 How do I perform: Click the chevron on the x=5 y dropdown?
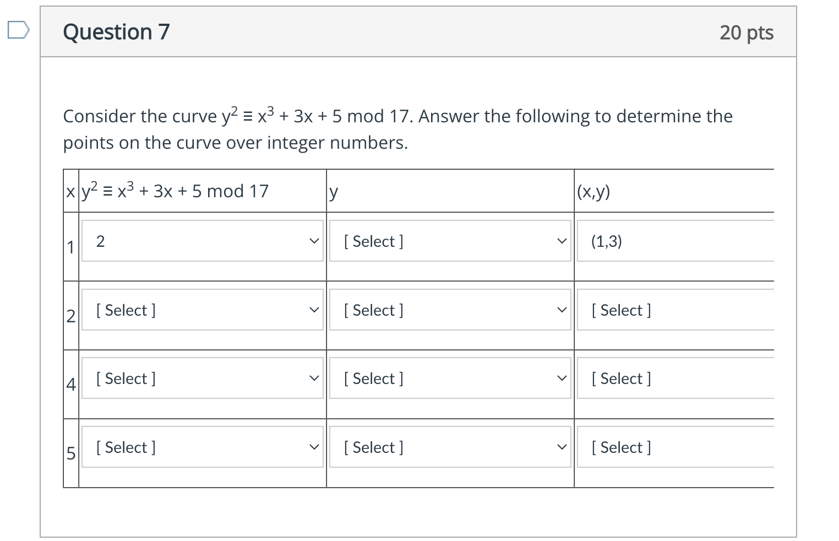pos(562,447)
